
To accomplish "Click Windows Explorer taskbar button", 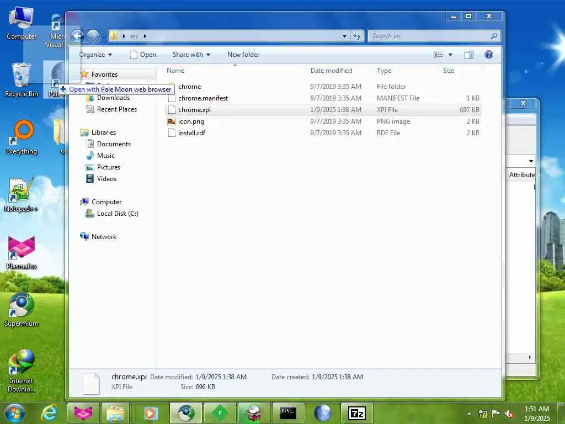I will 116,413.
